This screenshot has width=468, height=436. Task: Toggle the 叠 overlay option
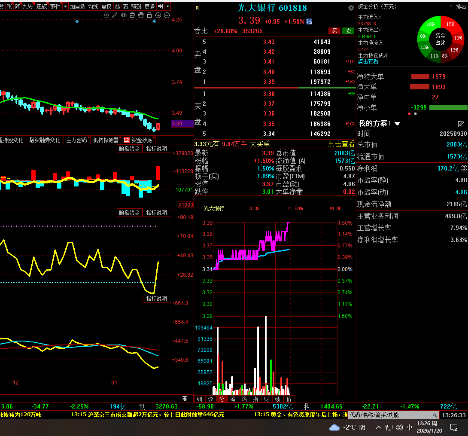click(117, 6)
